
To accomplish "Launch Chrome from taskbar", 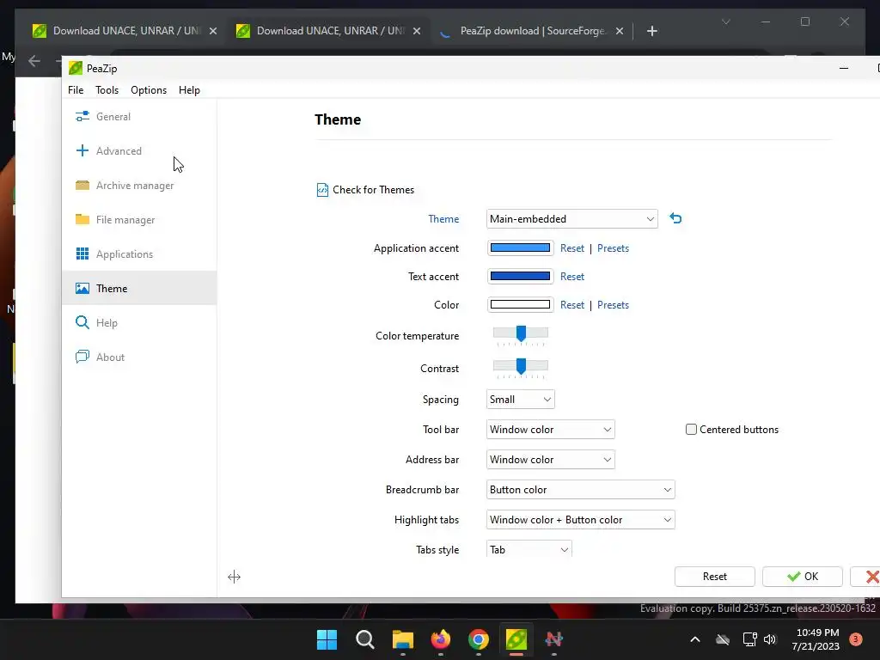I will [x=478, y=639].
